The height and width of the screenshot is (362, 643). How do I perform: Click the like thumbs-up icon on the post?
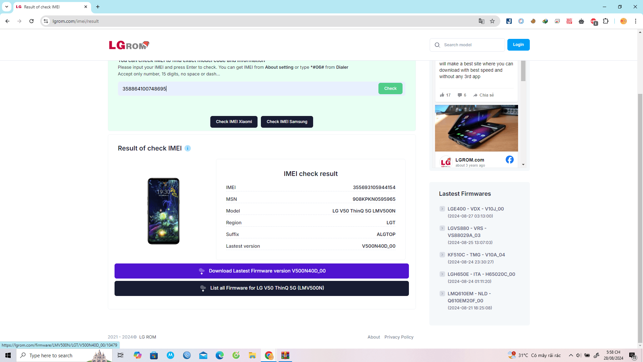pyautogui.click(x=442, y=95)
